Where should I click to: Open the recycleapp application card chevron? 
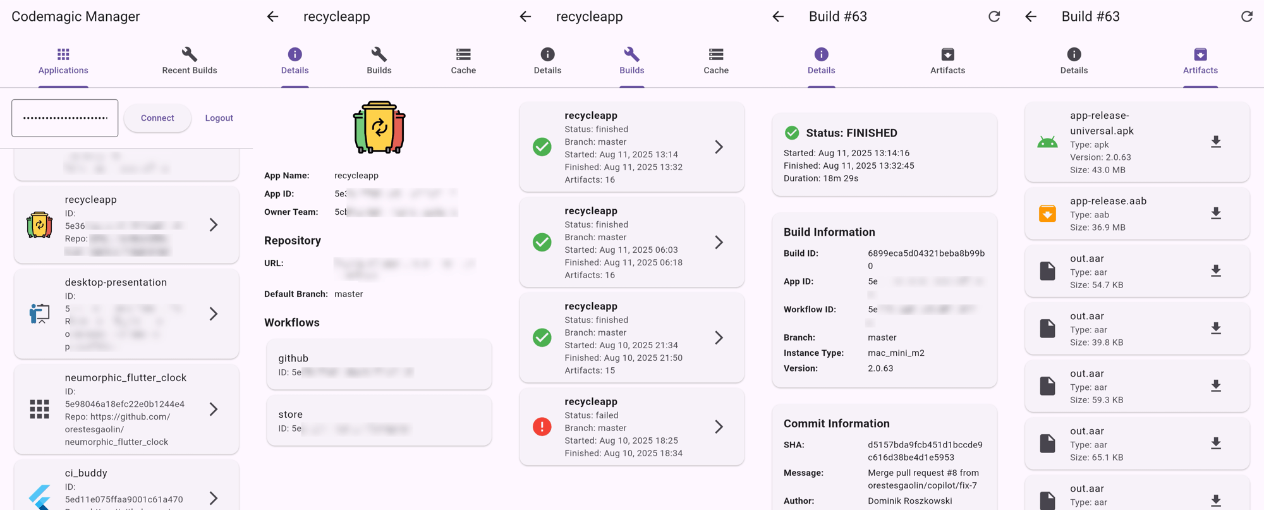[214, 225]
